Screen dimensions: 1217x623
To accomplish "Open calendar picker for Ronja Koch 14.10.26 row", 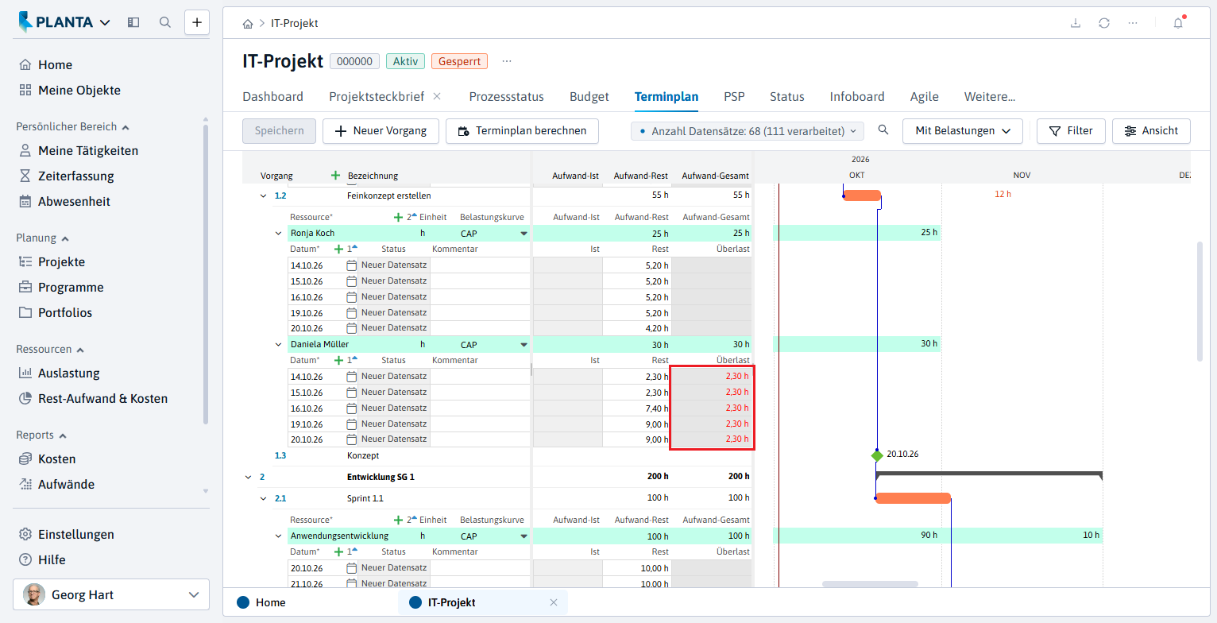I will (352, 265).
